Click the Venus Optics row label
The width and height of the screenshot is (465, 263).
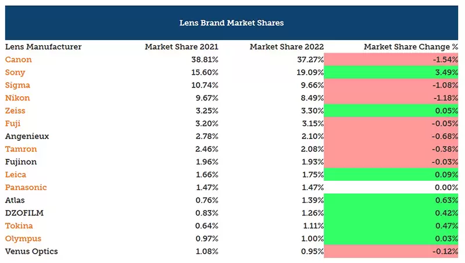[x=31, y=251]
